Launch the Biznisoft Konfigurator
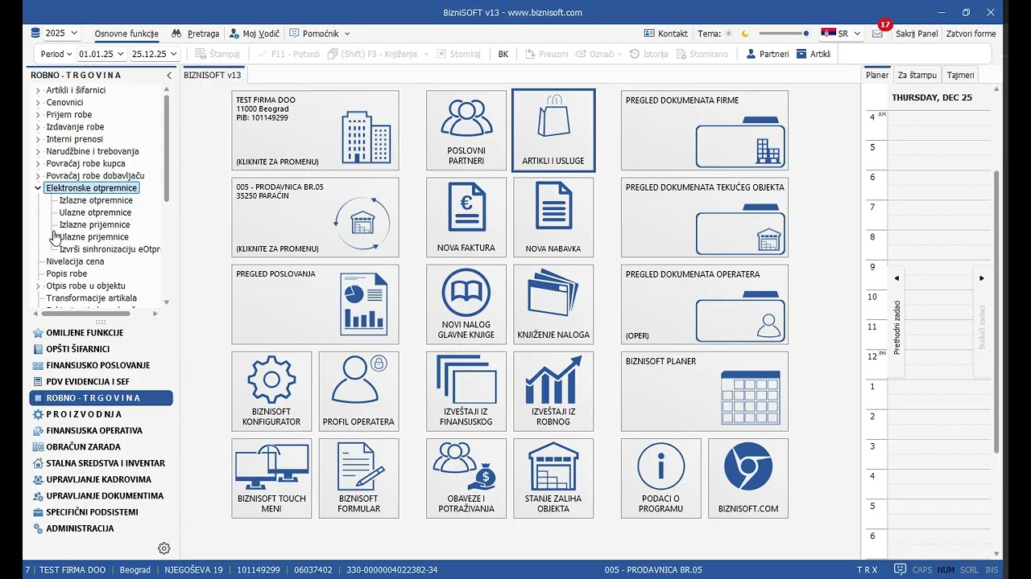 click(271, 391)
